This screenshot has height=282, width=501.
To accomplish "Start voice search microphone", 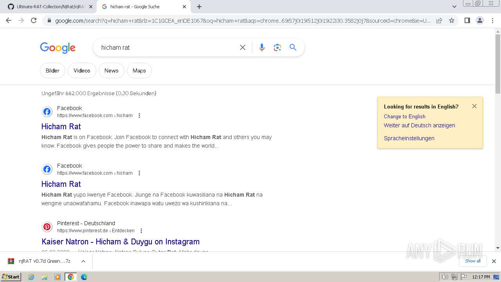I will tap(262, 47).
